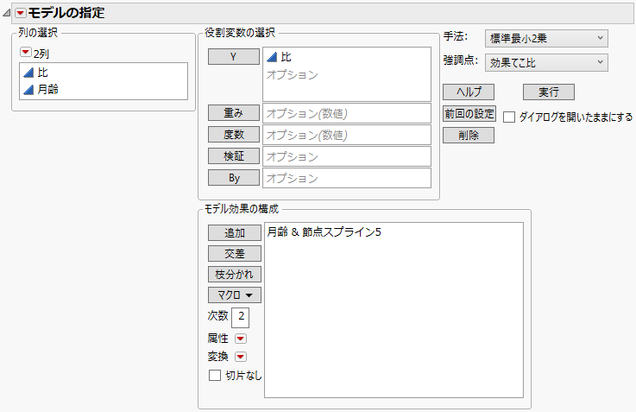Click the continuous icon beside 比 in Y box
This screenshot has width=636, height=412.
[x=272, y=58]
